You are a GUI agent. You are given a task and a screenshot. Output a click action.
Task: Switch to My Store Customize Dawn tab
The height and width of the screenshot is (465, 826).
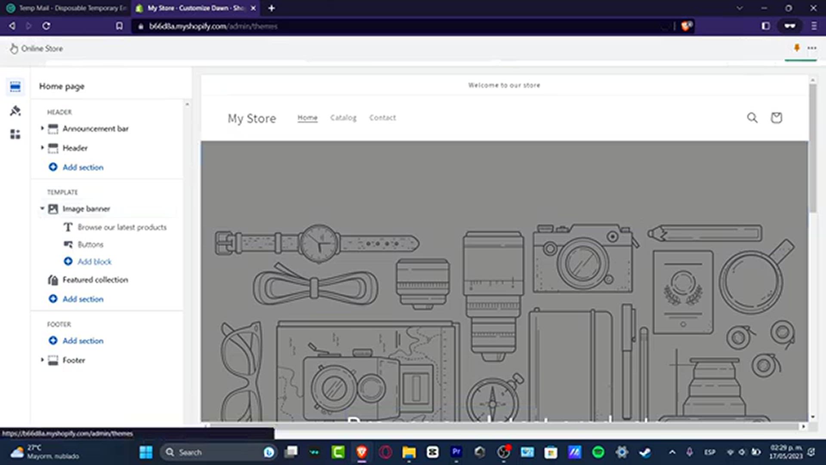pos(196,8)
